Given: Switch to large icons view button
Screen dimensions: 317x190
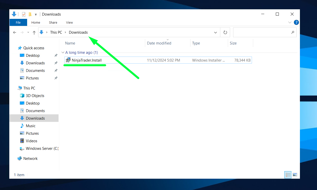Looking at the screenshot, I should (295, 175).
